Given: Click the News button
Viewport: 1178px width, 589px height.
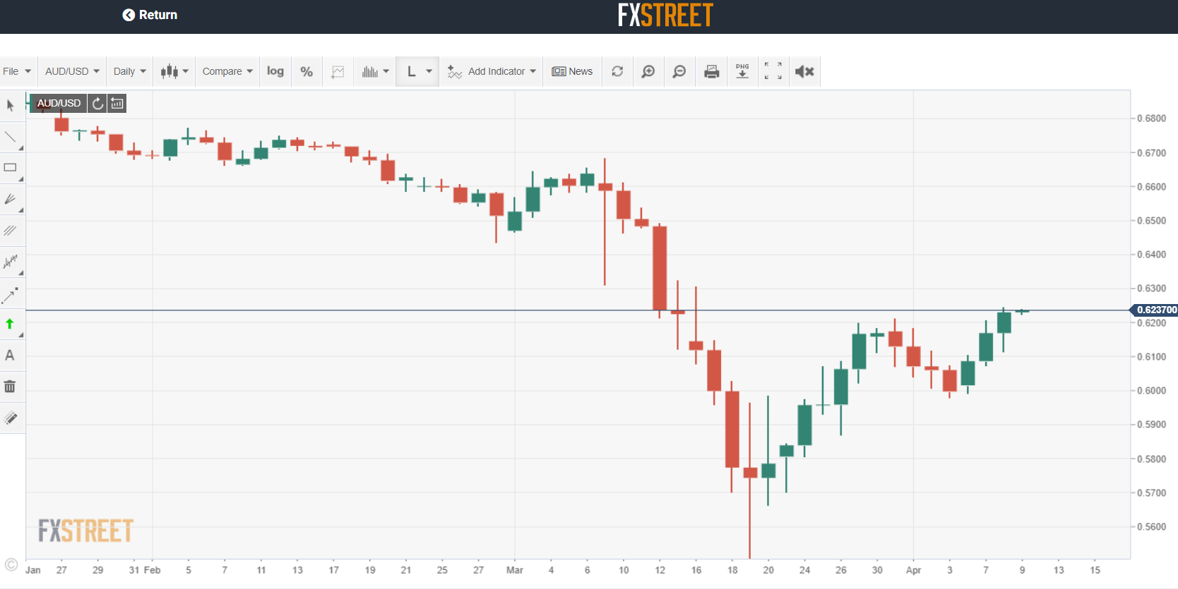Looking at the screenshot, I should (572, 71).
